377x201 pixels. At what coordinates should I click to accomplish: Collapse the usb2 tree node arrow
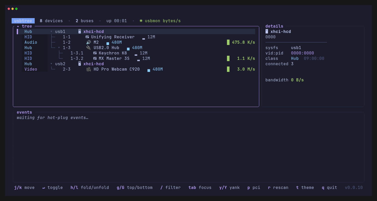pos(51,64)
